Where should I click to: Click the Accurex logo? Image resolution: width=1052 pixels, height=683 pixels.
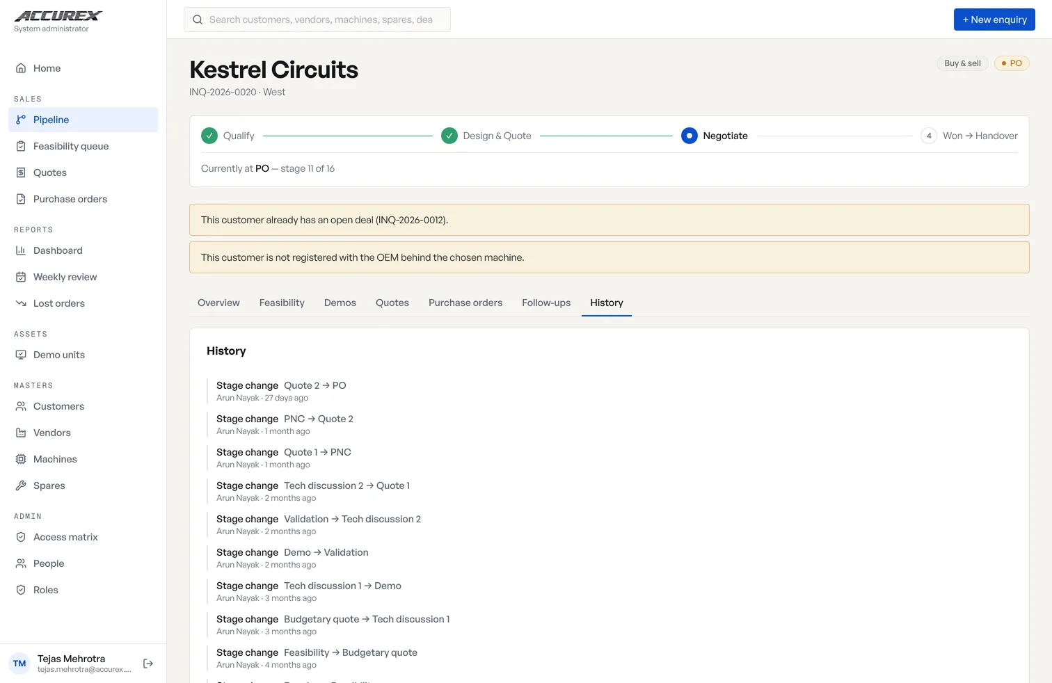pyautogui.click(x=58, y=16)
